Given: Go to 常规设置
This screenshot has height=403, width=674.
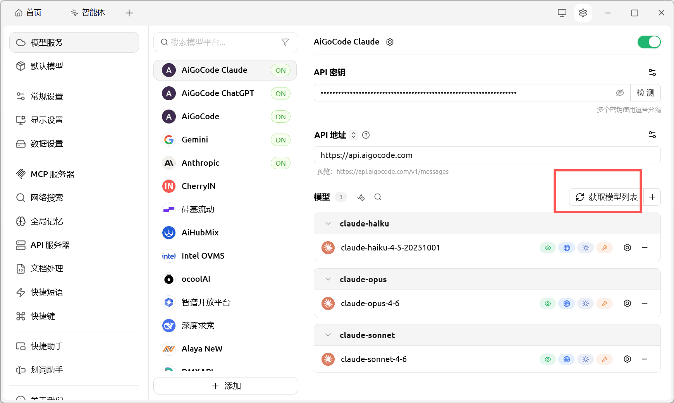Looking at the screenshot, I should pyautogui.click(x=74, y=96).
